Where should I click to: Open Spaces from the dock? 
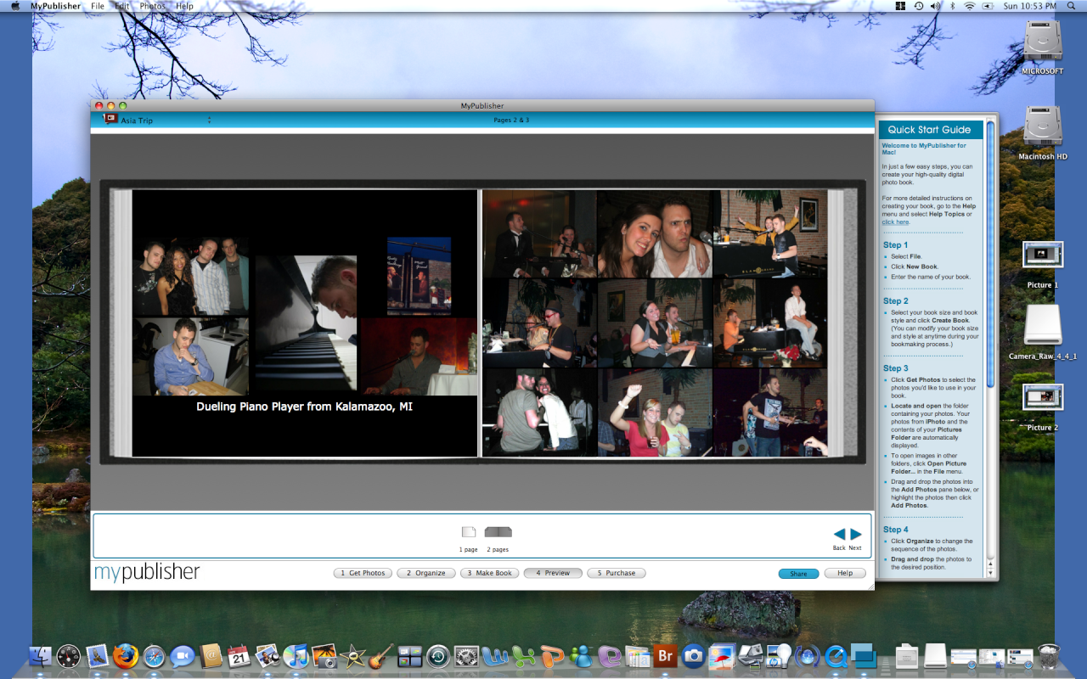pos(409,655)
